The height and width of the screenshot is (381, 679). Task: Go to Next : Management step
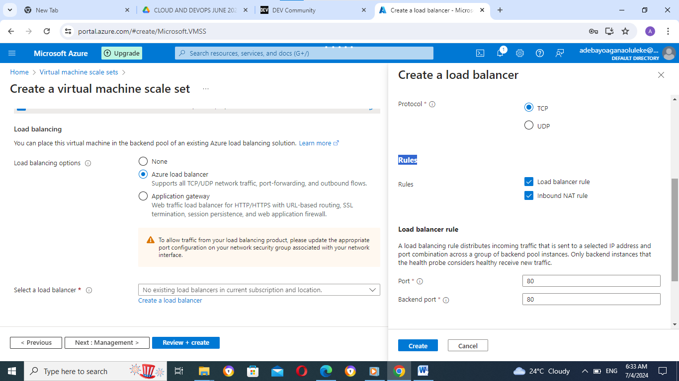pos(107,343)
